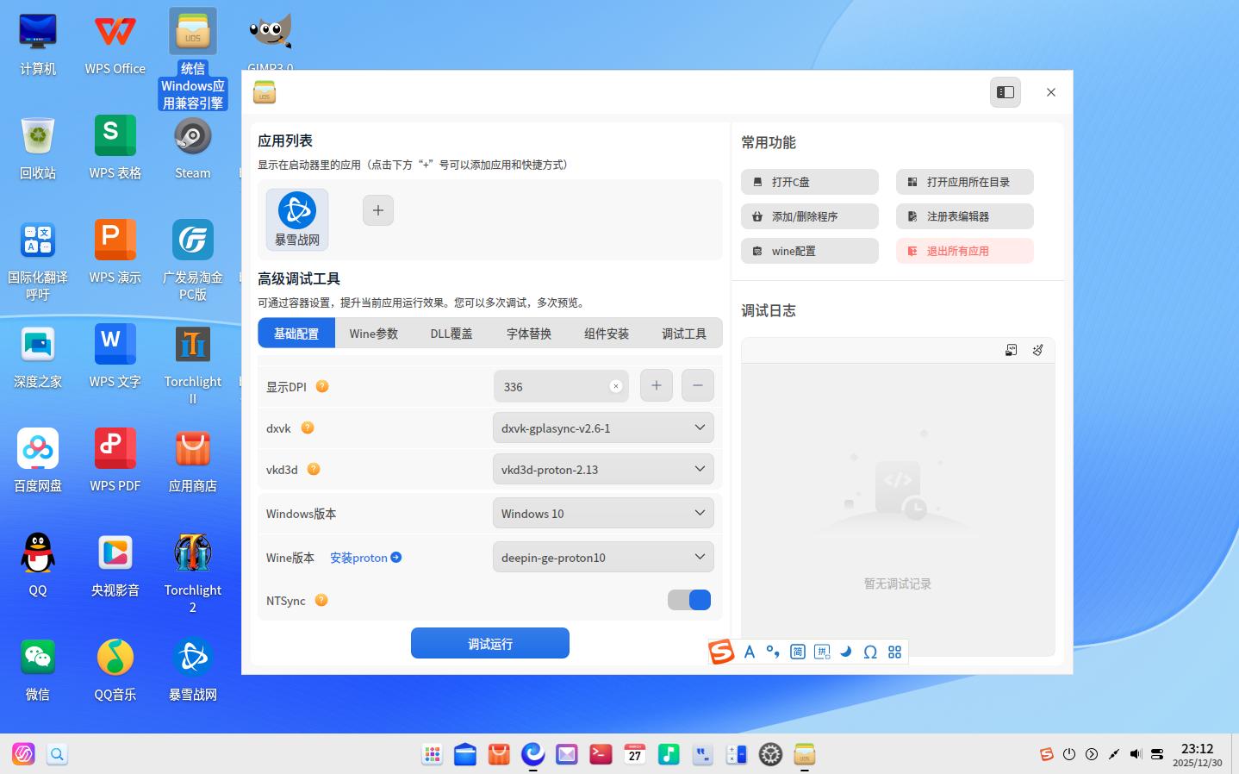Open the Torchlight II desktop shortcut

pyautogui.click(x=193, y=365)
